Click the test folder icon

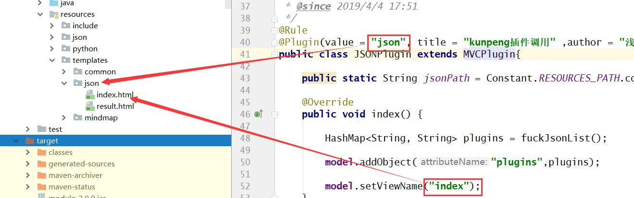point(42,129)
